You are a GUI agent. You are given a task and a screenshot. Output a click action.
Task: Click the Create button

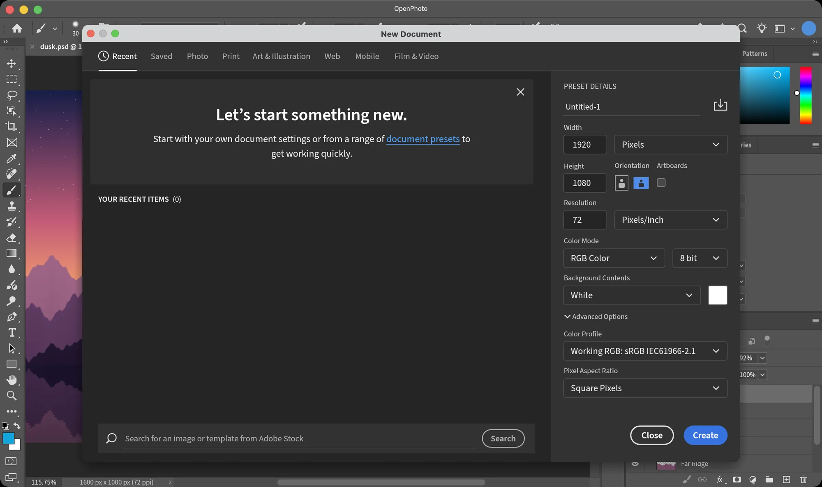tap(705, 435)
